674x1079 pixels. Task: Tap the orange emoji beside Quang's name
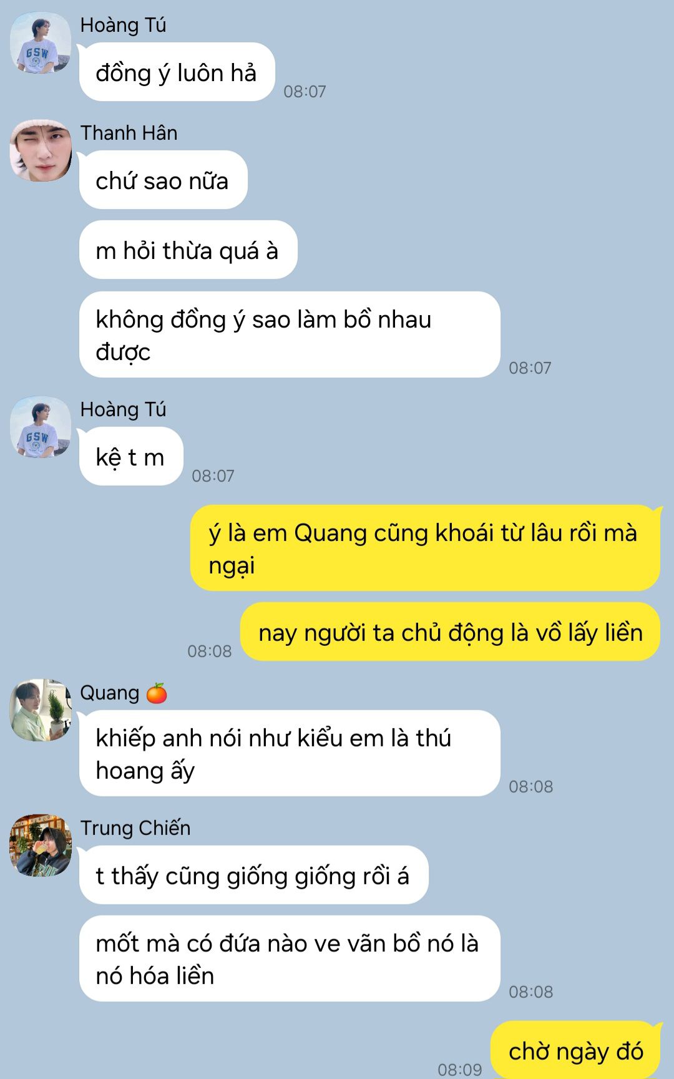(157, 693)
